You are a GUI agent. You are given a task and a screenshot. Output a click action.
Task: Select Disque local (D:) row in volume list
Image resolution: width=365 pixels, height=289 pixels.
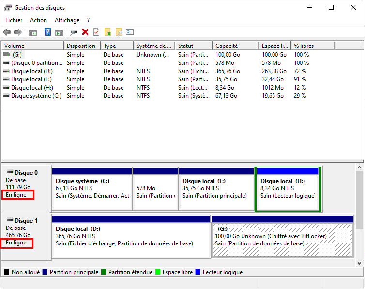[x=31, y=71]
